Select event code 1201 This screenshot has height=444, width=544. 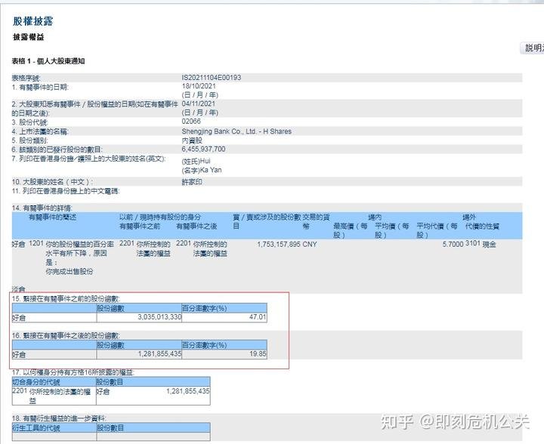(x=36, y=244)
